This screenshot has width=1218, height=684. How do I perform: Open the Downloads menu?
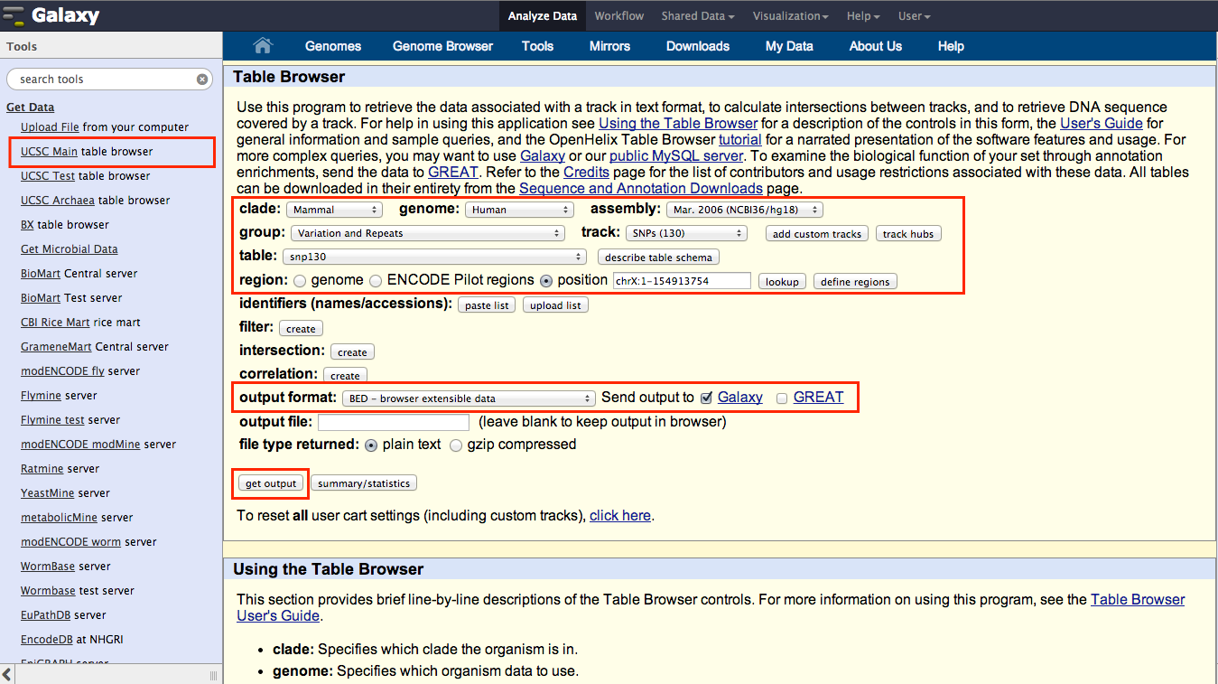coord(698,46)
